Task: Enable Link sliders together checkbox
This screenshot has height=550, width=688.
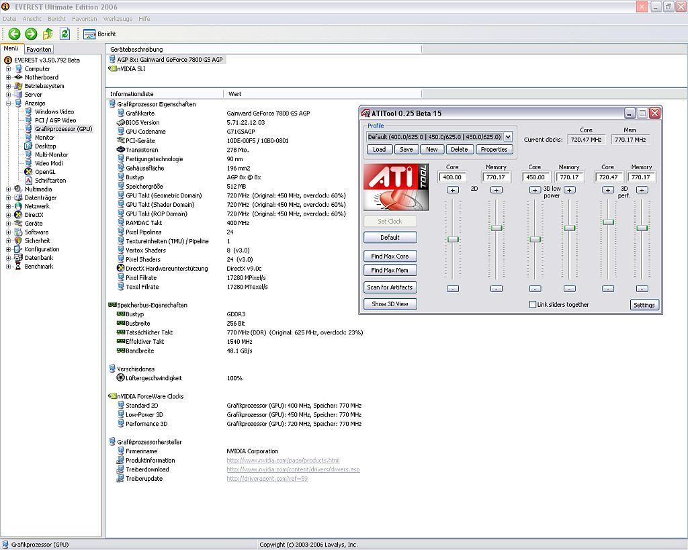Action: [533, 305]
